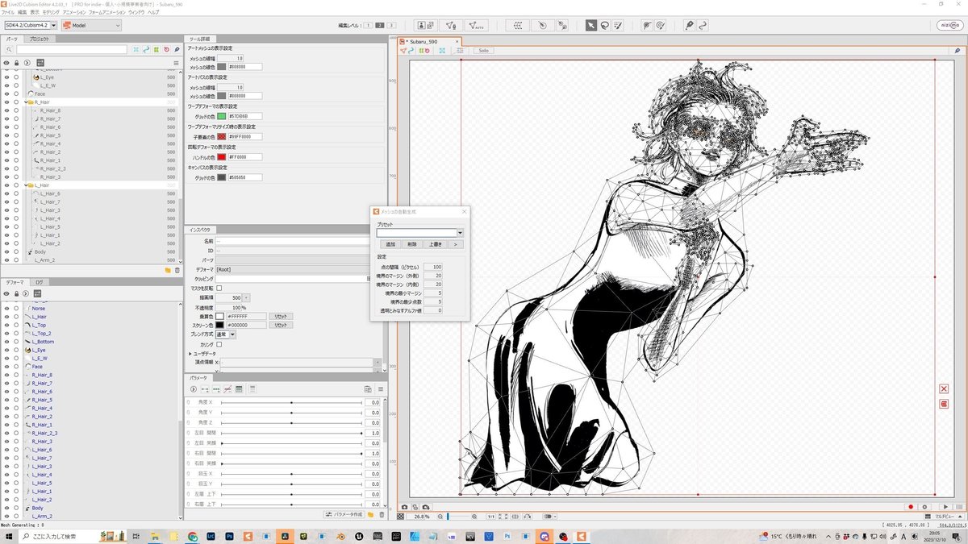Toggle lock circle for R_Hair_5 in Parts
The width and height of the screenshot is (968, 544).
pyautogui.click(x=16, y=135)
